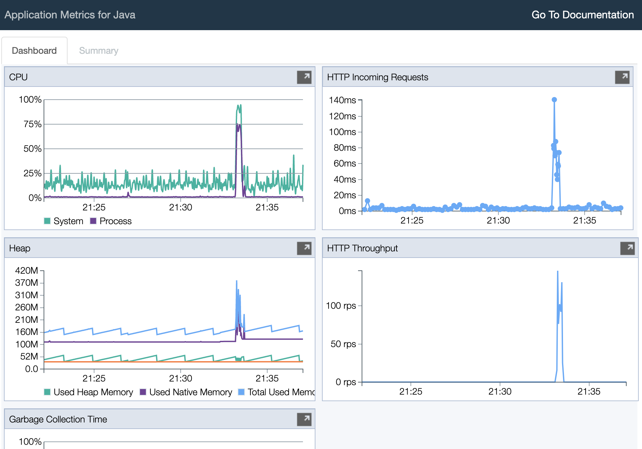The height and width of the screenshot is (449, 642).
Task: Click Application Metrics for Java title
Action: 70,15
